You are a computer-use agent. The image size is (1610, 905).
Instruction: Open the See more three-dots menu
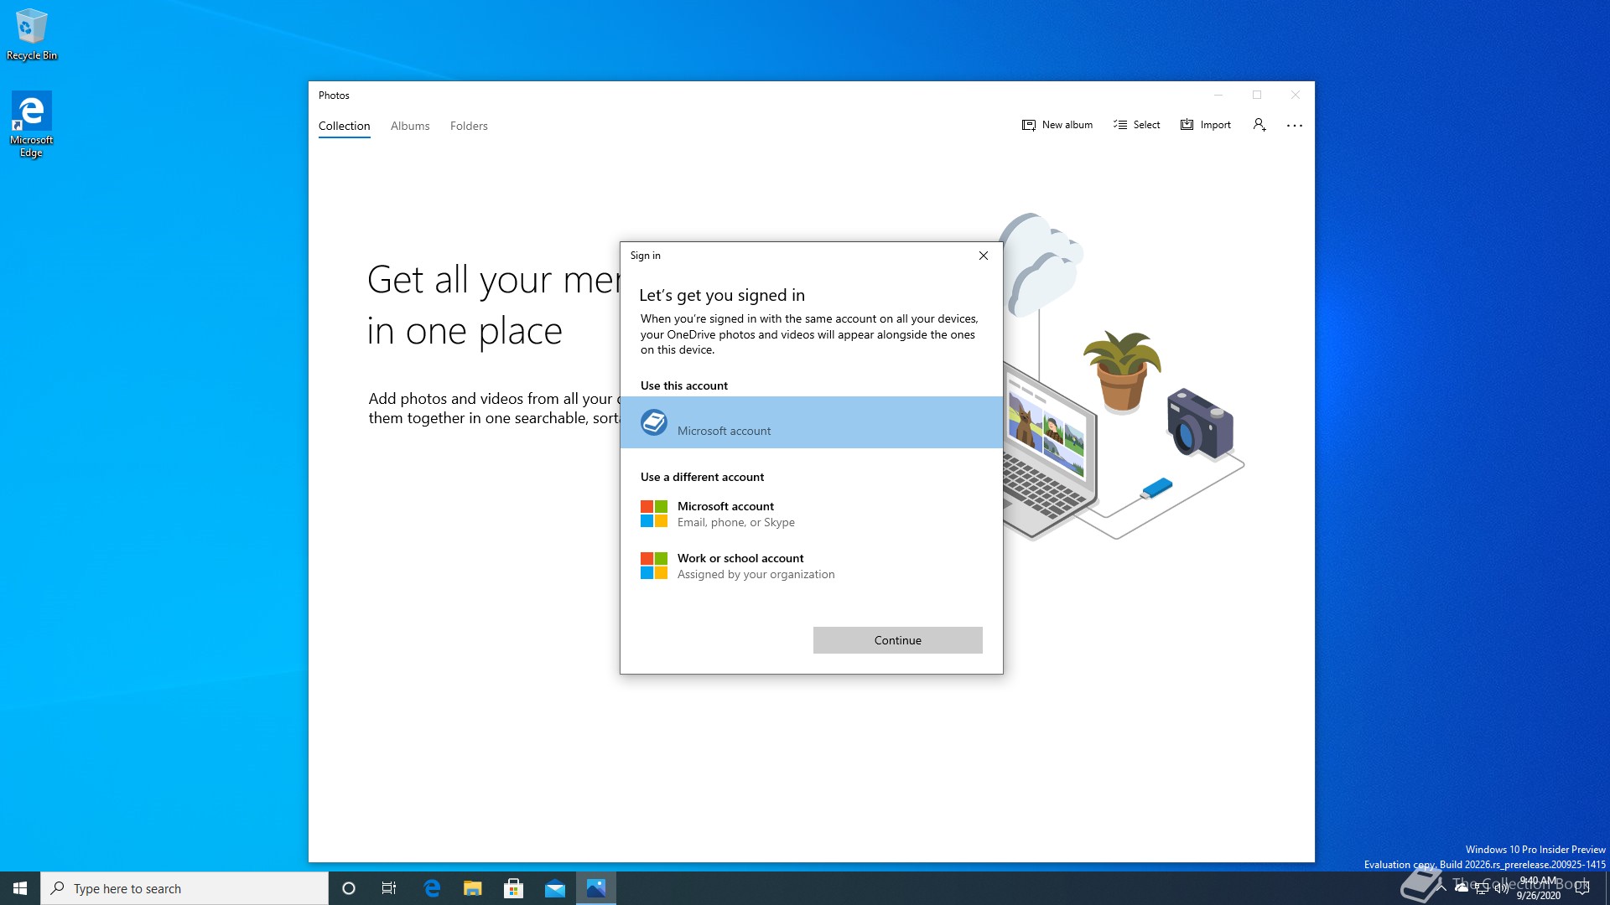[1295, 125]
